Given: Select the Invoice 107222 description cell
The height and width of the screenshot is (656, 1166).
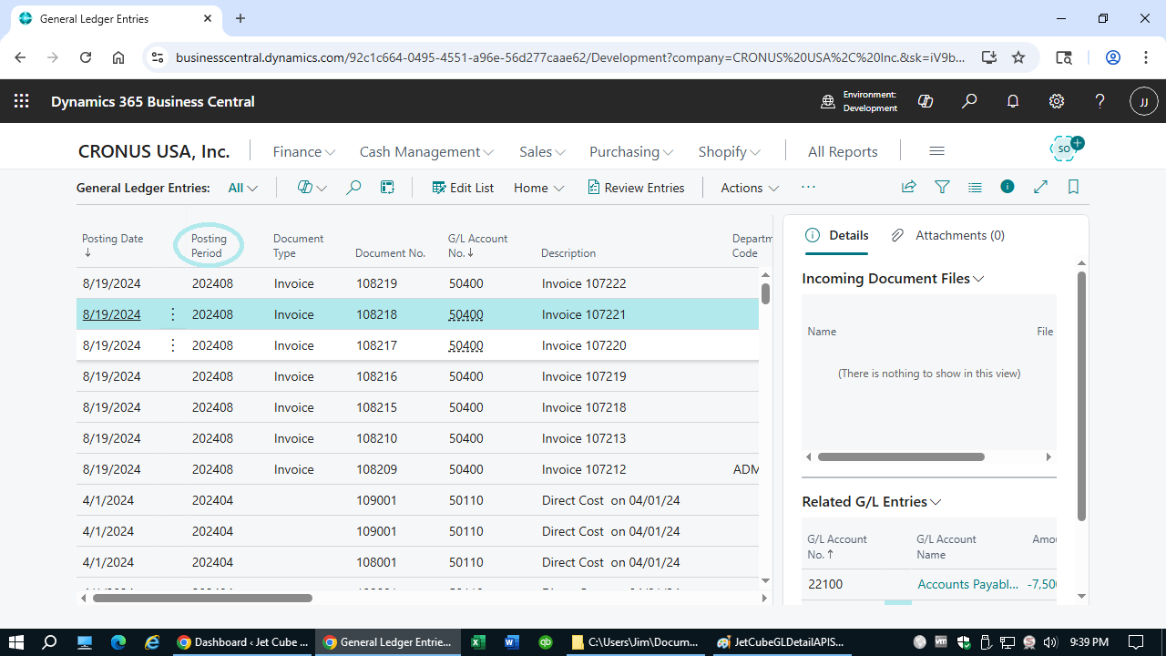Looking at the screenshot, I should 584,283.
